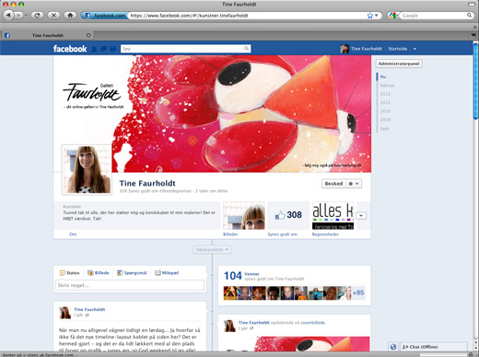The height and width of the screenshot is (357, 479).
Task: Go to browser home page icon
Action: (x=70, y=15)
